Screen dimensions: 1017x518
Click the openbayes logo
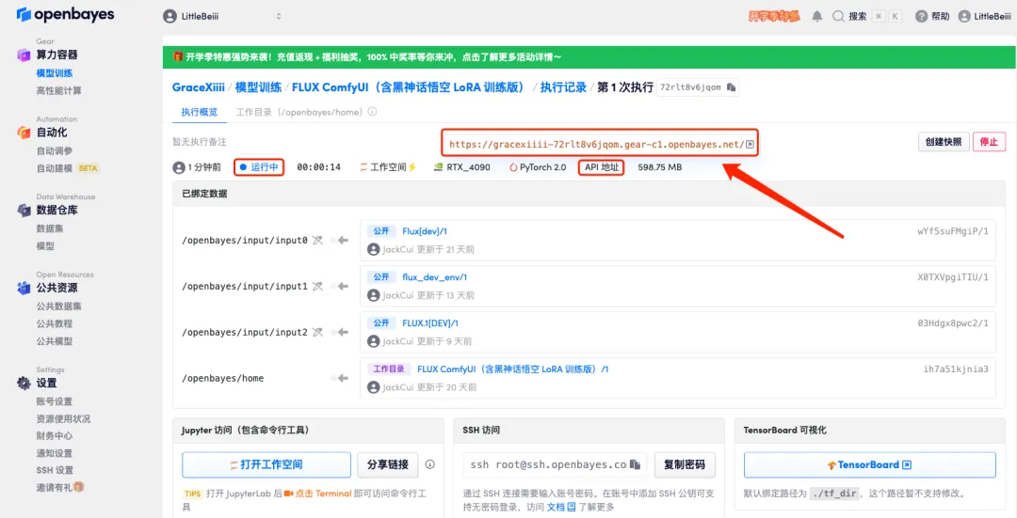[x=65, y=15]
